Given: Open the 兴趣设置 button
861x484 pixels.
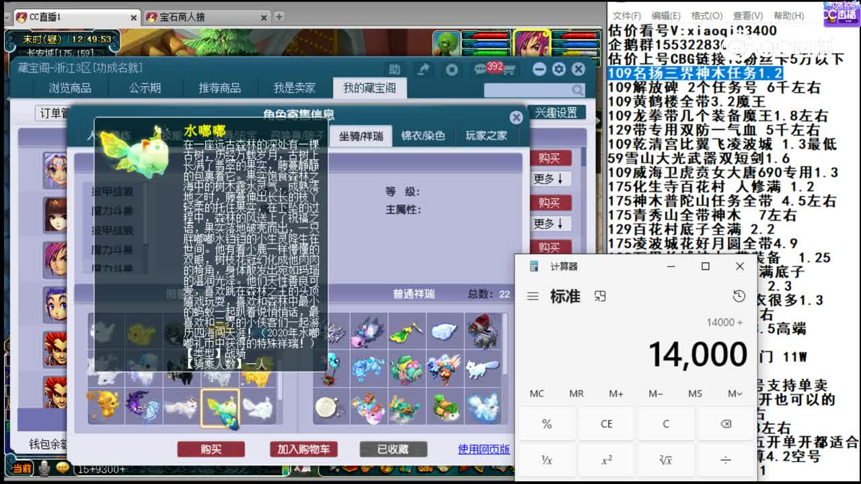Looking at the screenshot, I should point(556,112).
